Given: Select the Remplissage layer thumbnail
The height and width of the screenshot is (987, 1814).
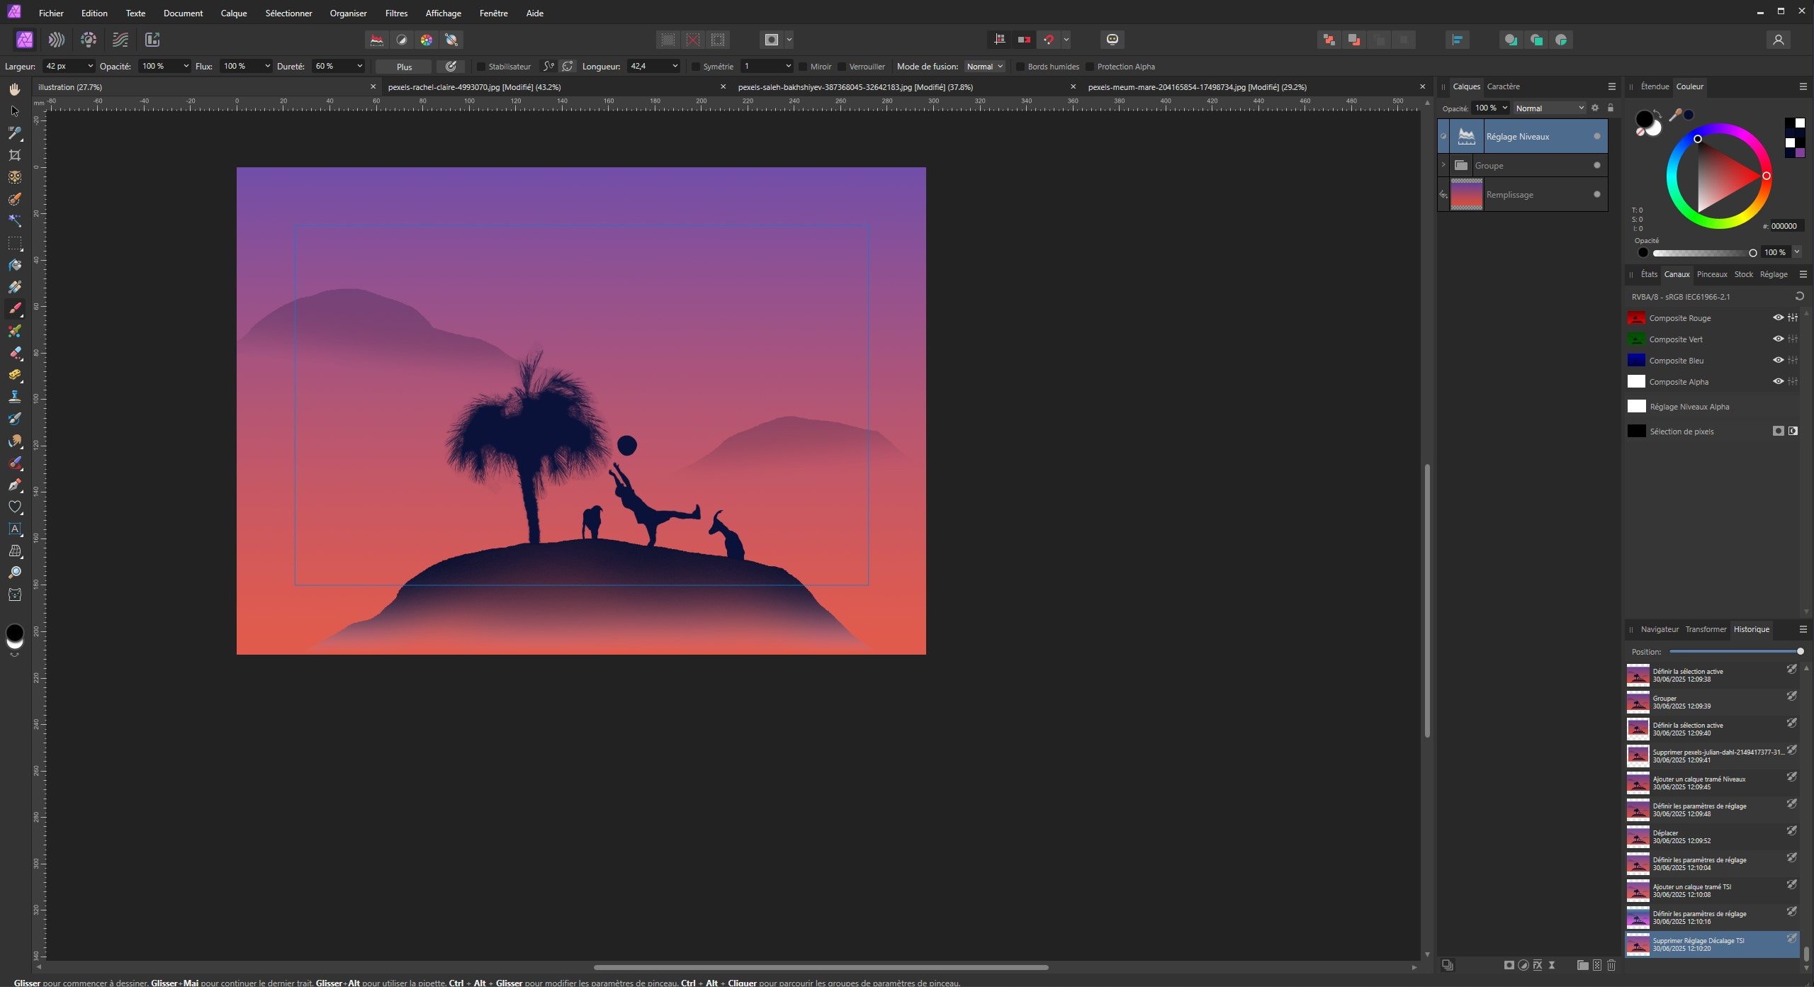Looking at the screenshot, I should (x=1466, y=194).
